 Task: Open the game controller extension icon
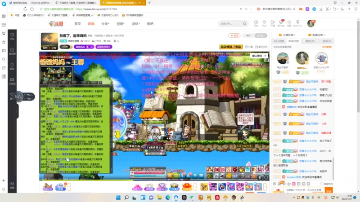pyautogui.click(x=301, y=9)
